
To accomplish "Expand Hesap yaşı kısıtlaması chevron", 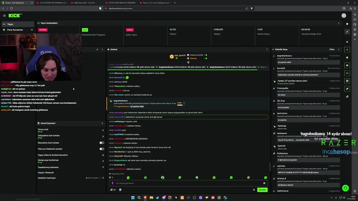I will [103, 161].
